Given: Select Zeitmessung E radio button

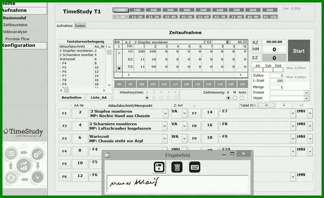Looking at the screenshot, I should [x=228, y=98].
